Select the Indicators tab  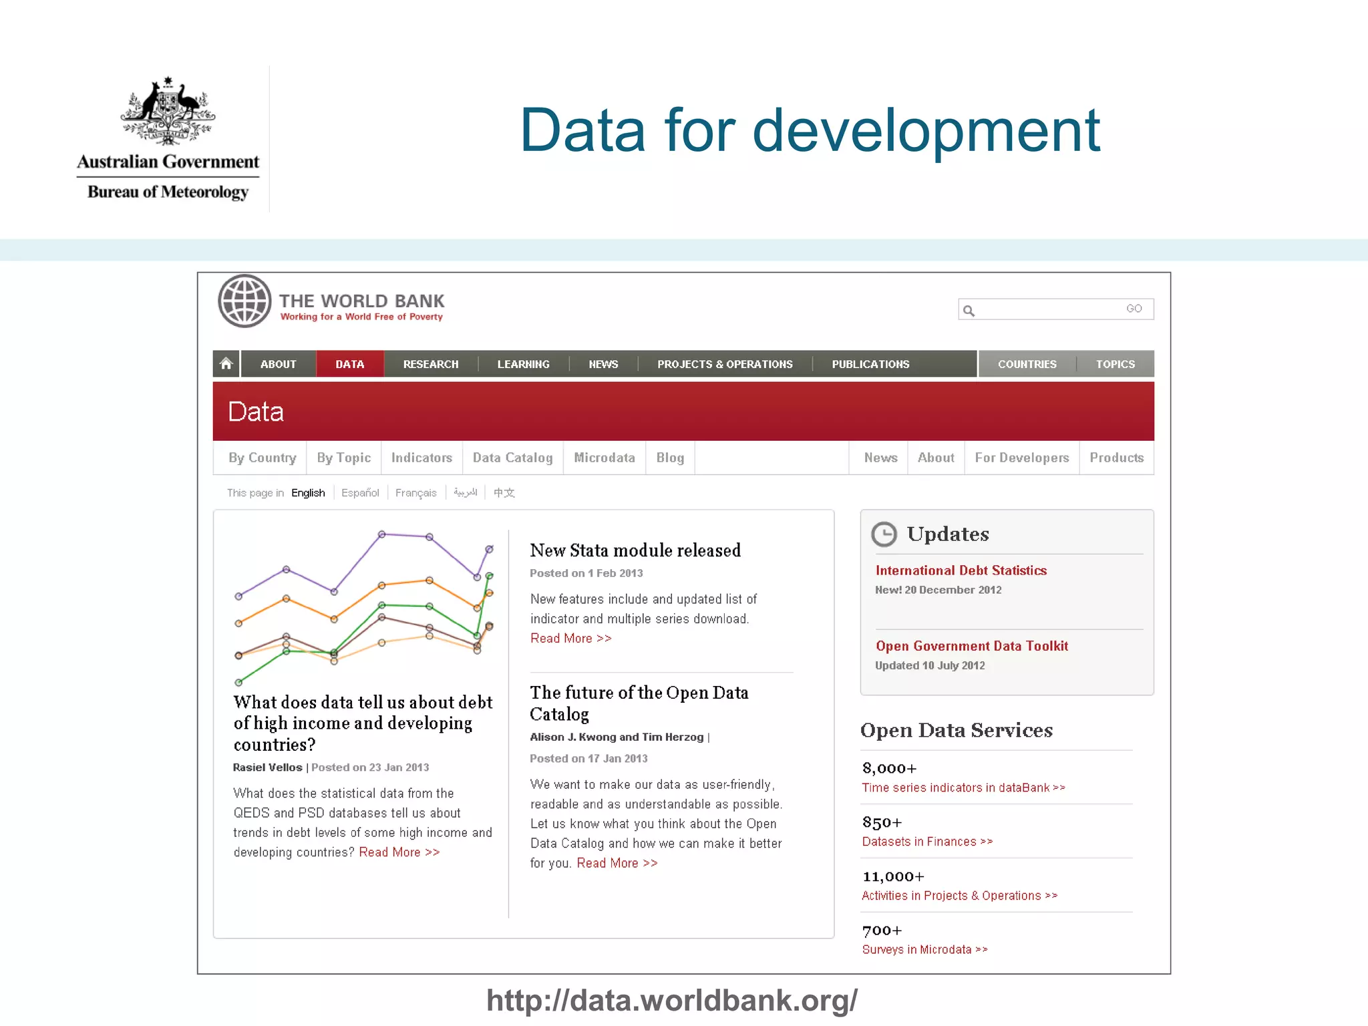421,458
